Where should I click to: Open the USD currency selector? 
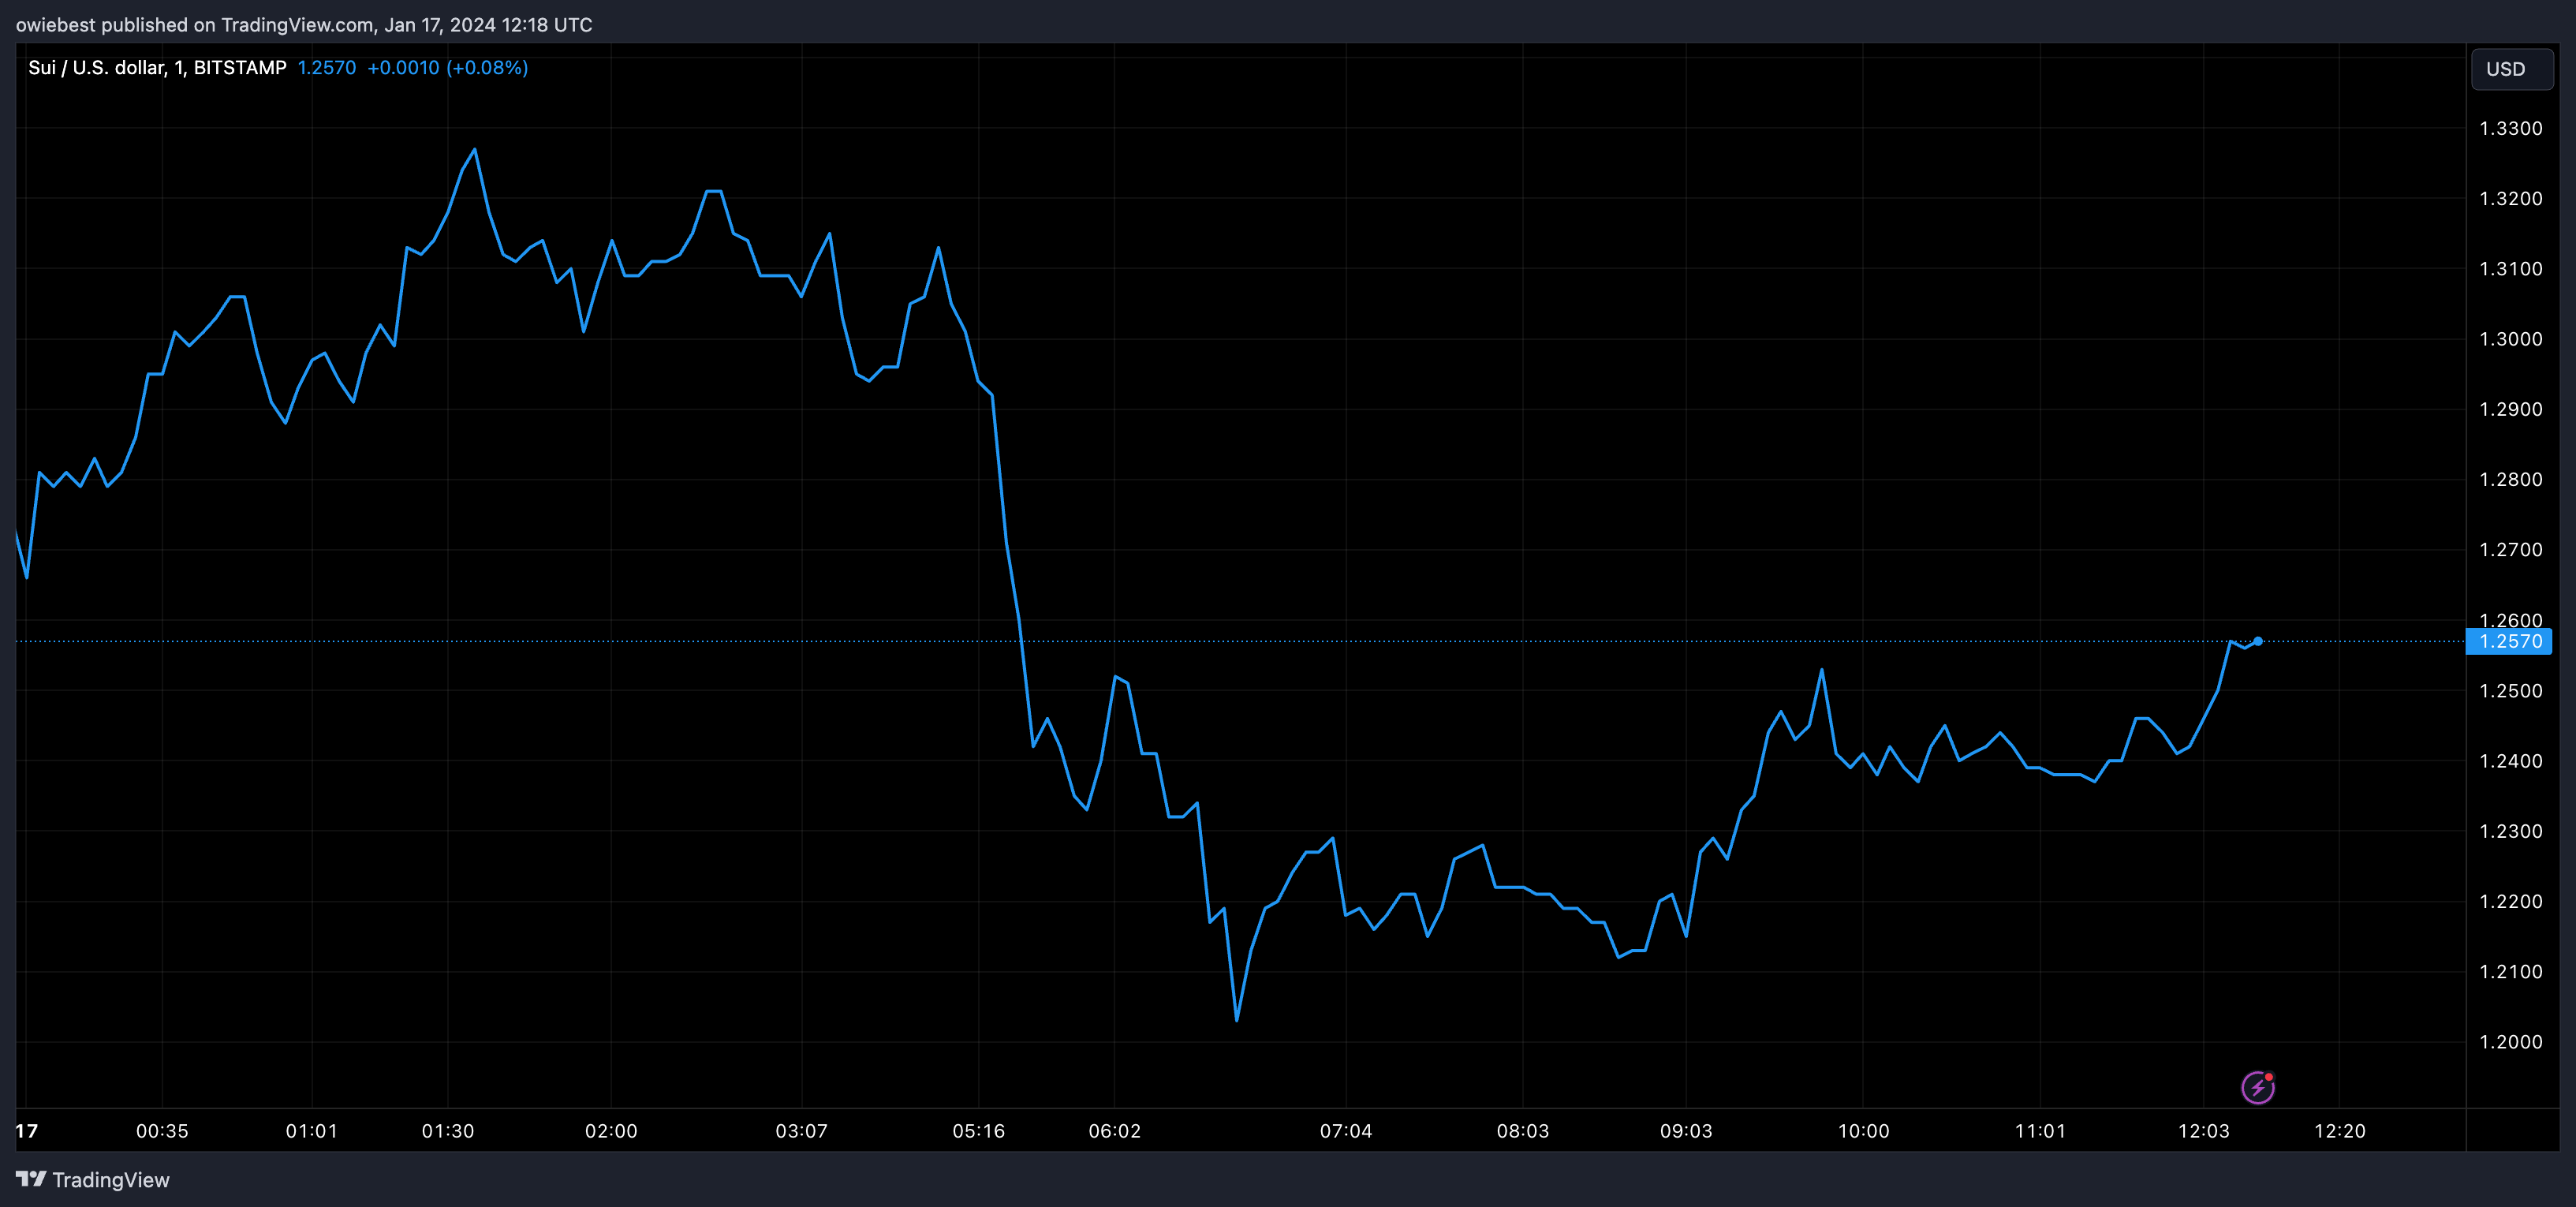tap(2511, 69)
